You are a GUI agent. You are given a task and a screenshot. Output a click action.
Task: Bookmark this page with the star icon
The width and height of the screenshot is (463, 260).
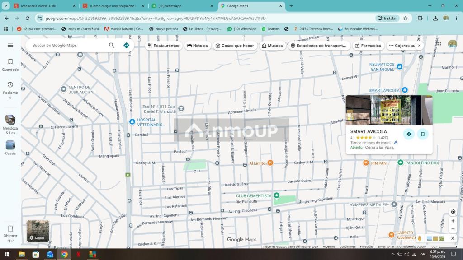tap(406, 18)
